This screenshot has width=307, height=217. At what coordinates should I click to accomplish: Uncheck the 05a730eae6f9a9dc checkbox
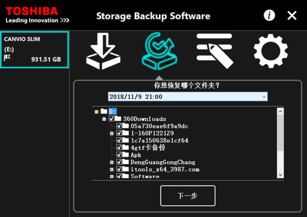point(119,126)
